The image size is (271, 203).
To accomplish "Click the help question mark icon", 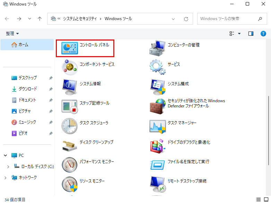I will 263,34.
